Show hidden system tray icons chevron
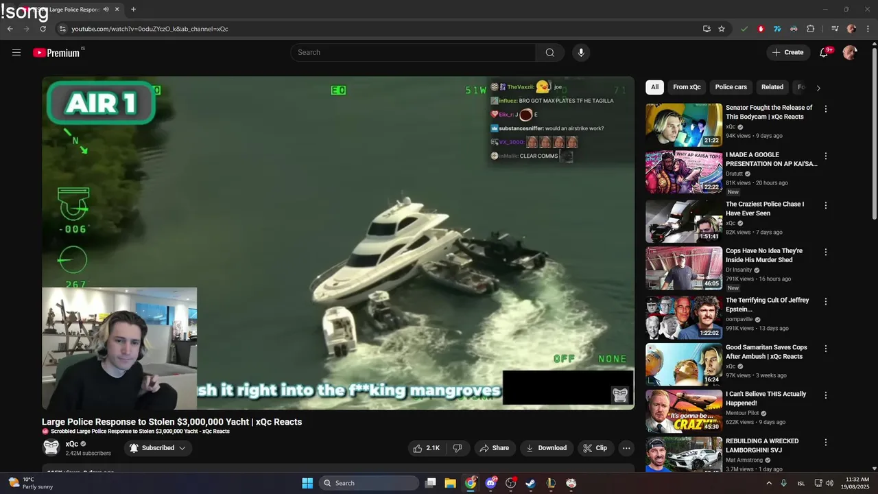Viewport: 878px width, 494px height. click(768, 483)
